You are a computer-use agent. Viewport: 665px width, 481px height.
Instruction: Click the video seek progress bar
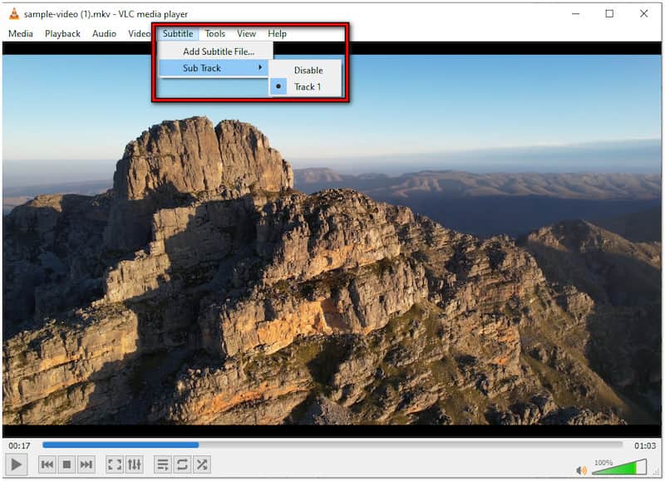[x=332, y=444]
